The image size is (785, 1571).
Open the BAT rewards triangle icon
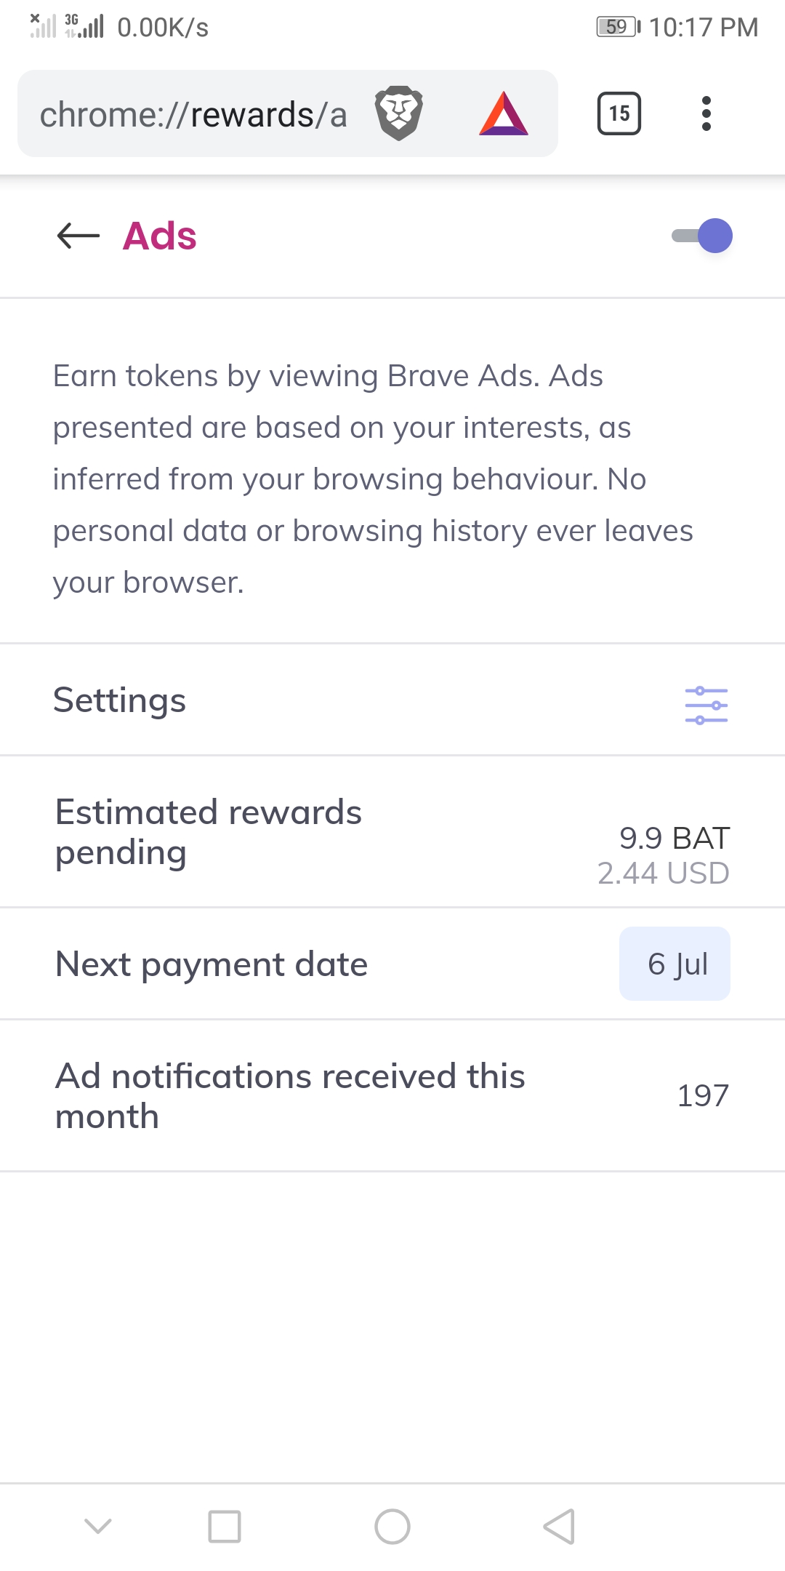503,113
